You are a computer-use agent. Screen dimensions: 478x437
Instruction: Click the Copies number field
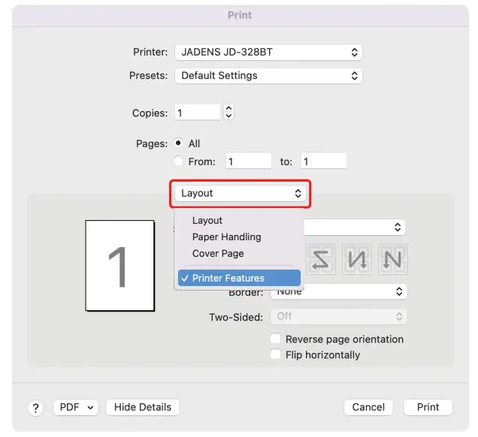tap(198, 113)
